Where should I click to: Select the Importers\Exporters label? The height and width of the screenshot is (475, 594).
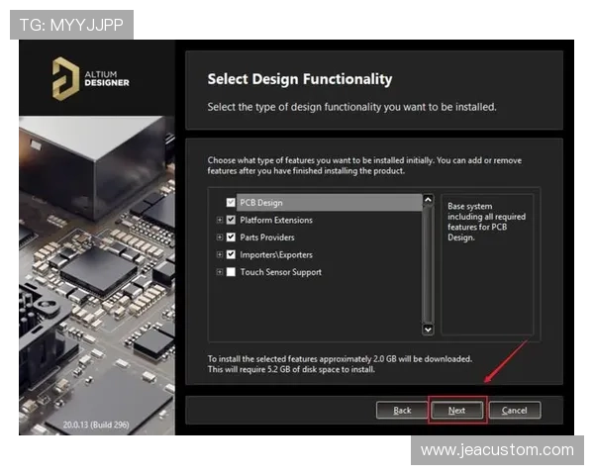pos(276,254)
